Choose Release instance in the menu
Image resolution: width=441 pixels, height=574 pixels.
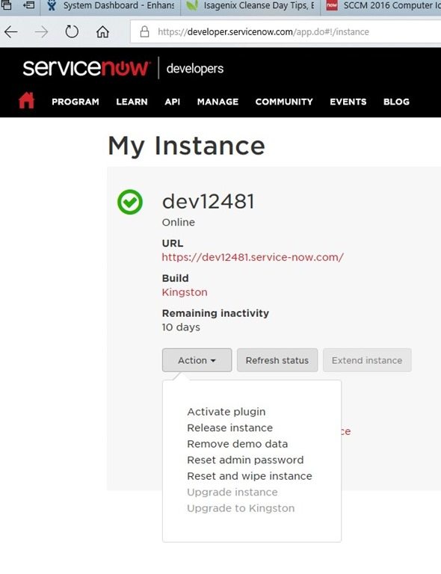229,428
